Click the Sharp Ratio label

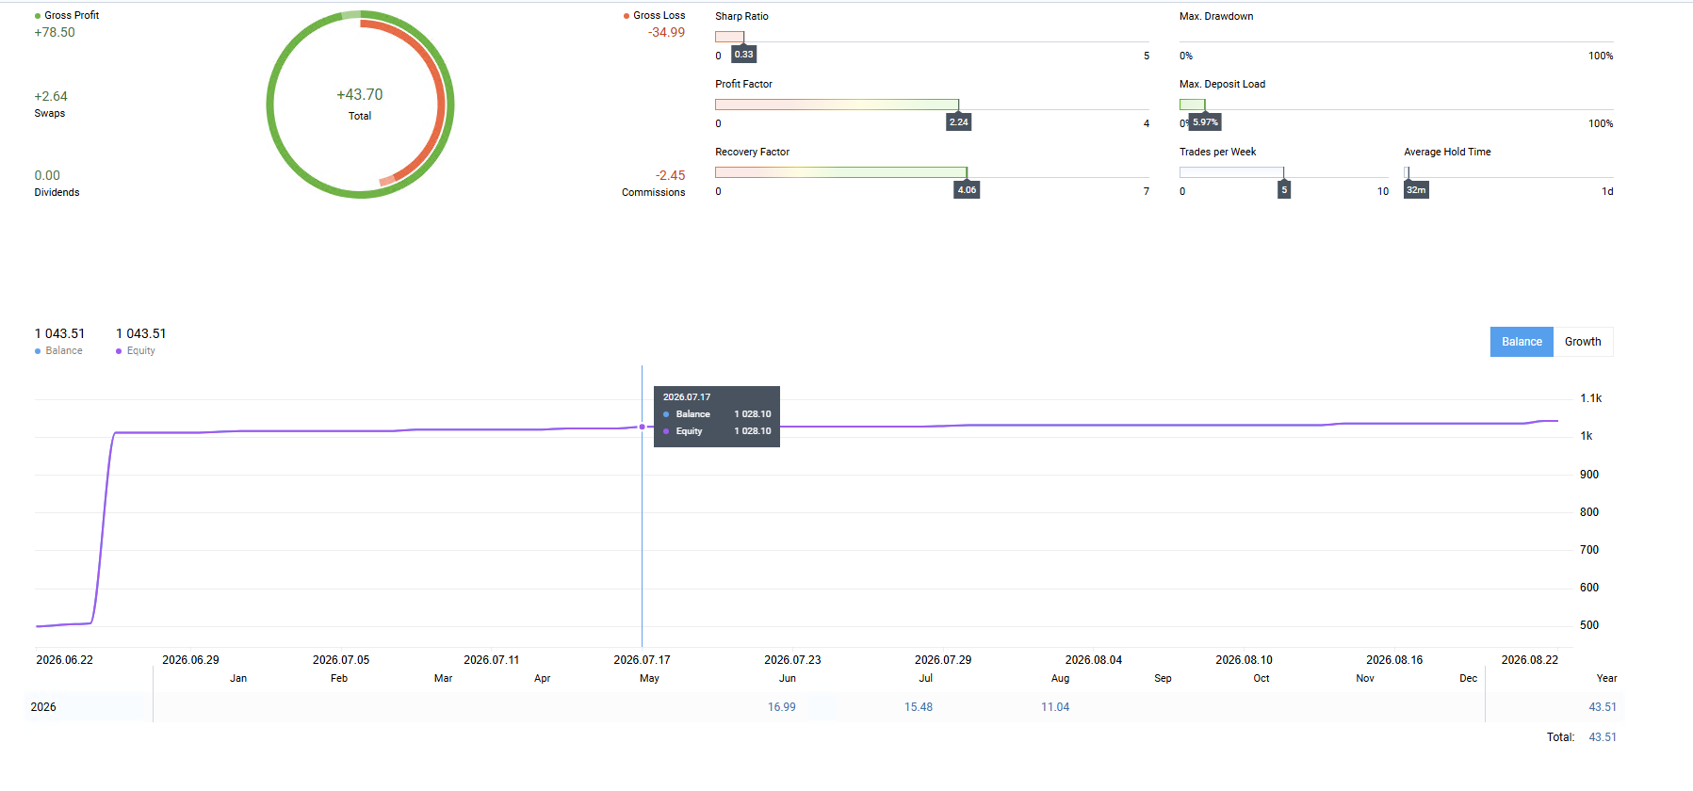click(x=741, y=16)
